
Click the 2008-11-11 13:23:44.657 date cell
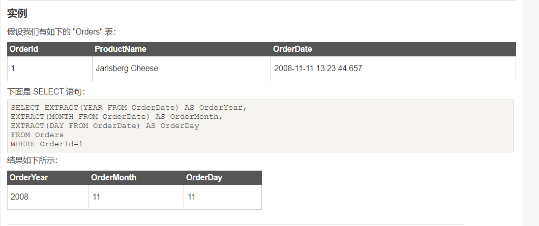pyautogui.click(x=318, y=68)
